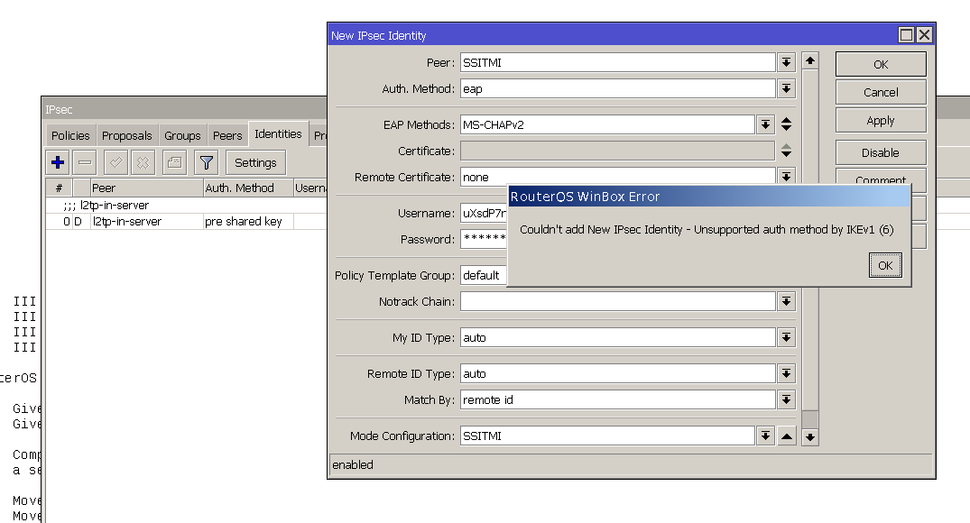Screen dimensions: 970x523
Task: Click the empty Notrack Chain field
Action: [617, 301]
